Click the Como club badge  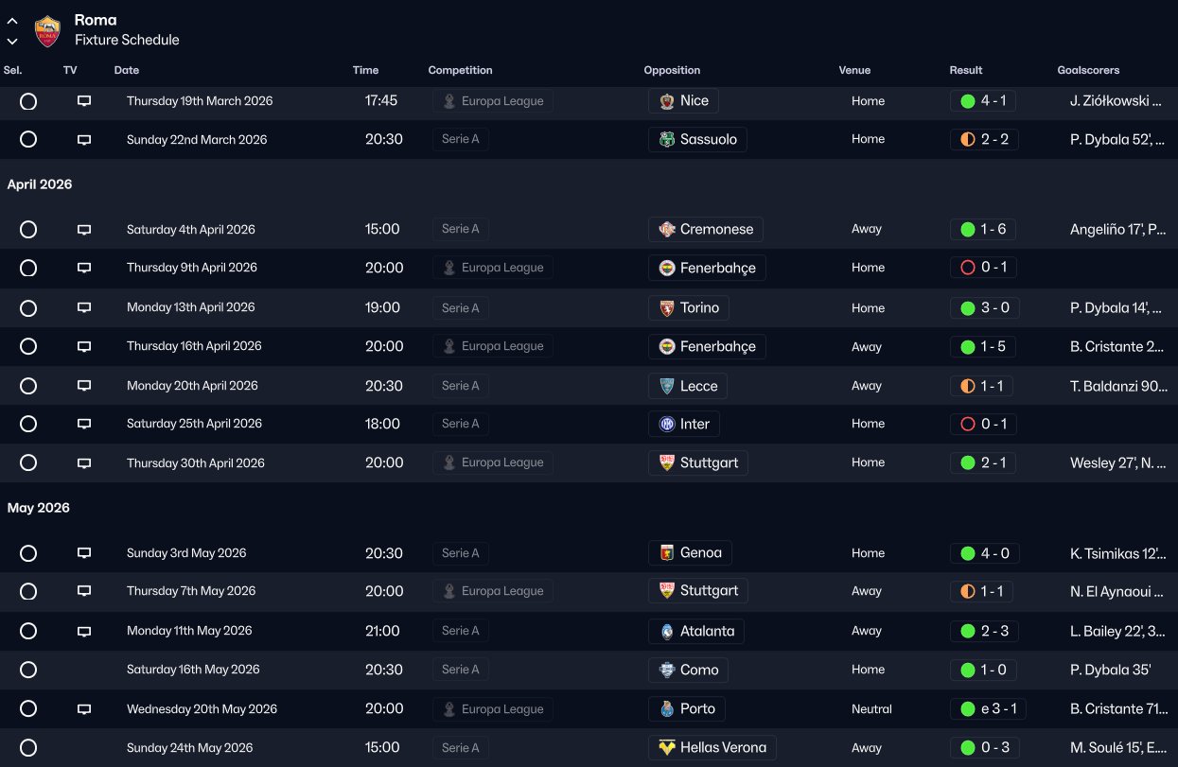click(x=667, y=670)
